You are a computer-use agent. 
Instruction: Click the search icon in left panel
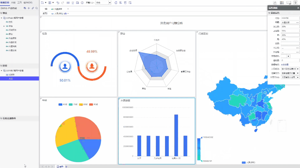36,8
